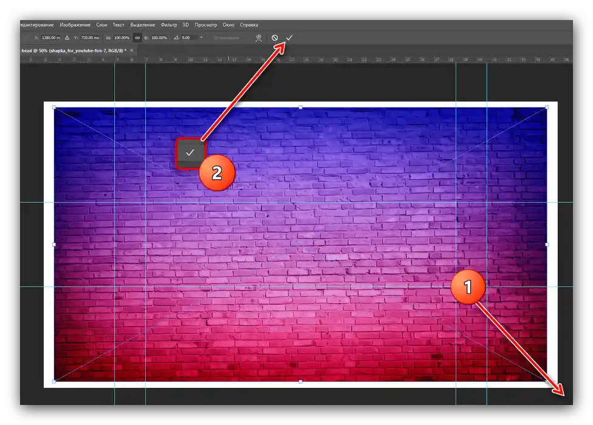This screenshot has width=593, height=425.
Task: Close the shapka_for_youtube-fon-7 document tab
Action: click(x=132, y=50)
